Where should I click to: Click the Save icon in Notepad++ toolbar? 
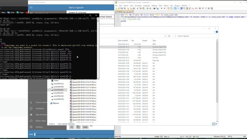[122, 8]
